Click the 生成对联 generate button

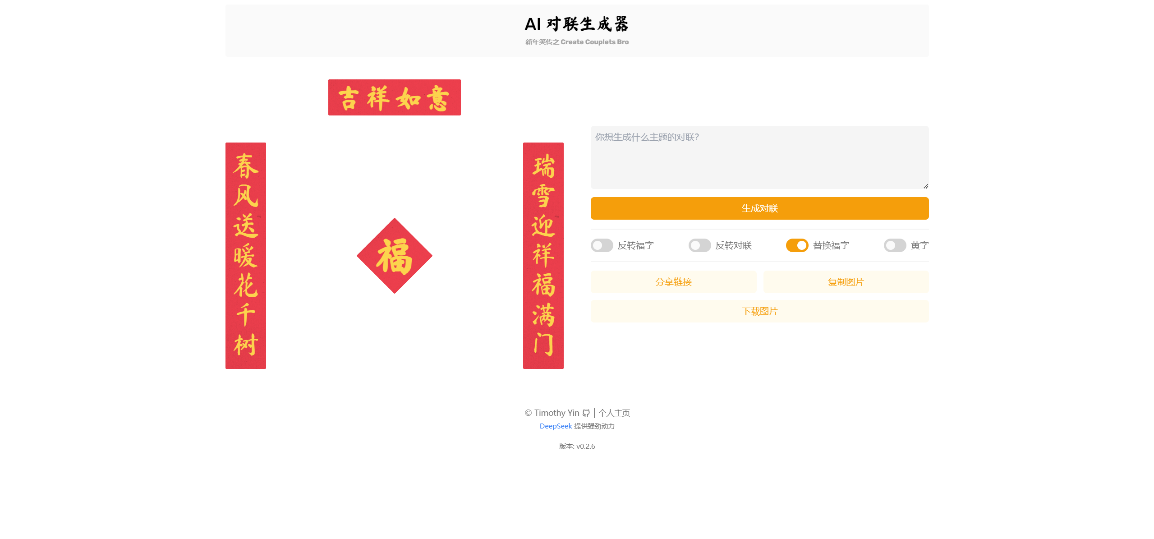[x=759, y=208]
